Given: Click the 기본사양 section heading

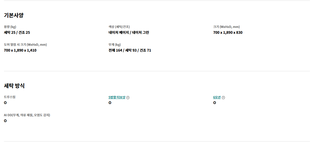Looking at the screenshot, I should [x=14, y=15].
